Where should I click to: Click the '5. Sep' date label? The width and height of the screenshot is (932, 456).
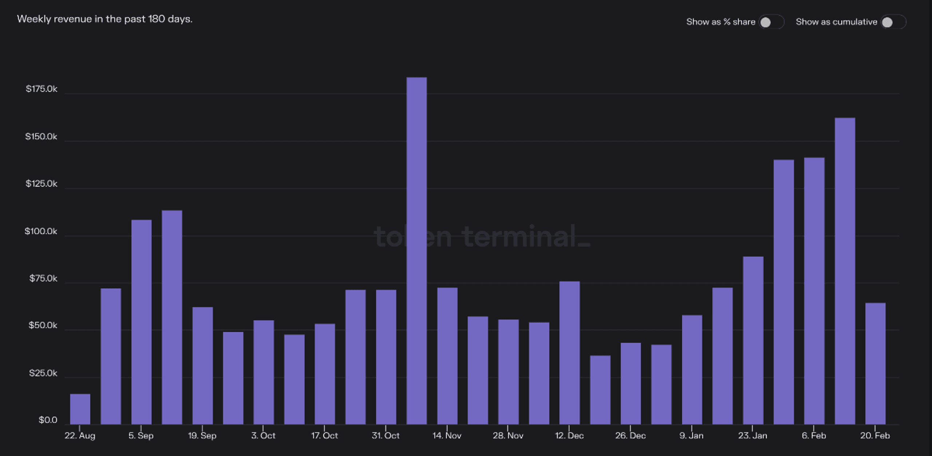pos(141,436)
